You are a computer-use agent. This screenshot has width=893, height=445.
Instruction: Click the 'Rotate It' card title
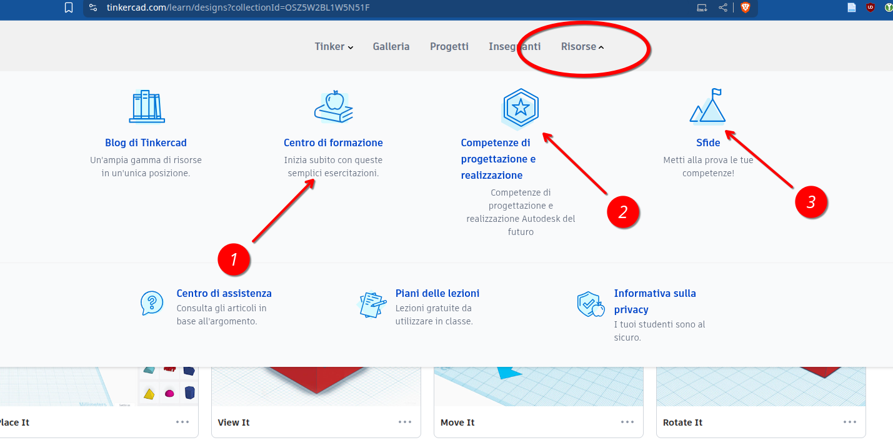pos(682,422)
